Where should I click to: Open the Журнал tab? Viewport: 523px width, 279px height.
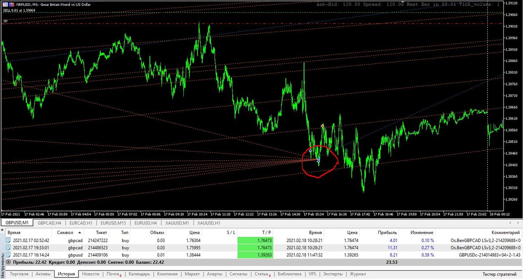click(358, 274)
